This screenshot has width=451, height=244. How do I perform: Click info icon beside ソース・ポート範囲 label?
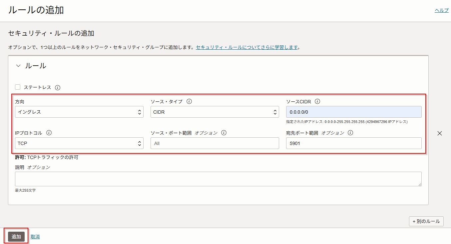pos(224,133)
